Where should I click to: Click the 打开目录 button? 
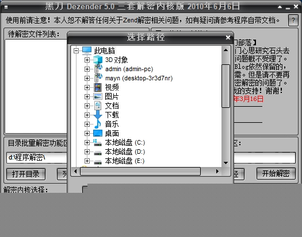(x=26, y=174)
